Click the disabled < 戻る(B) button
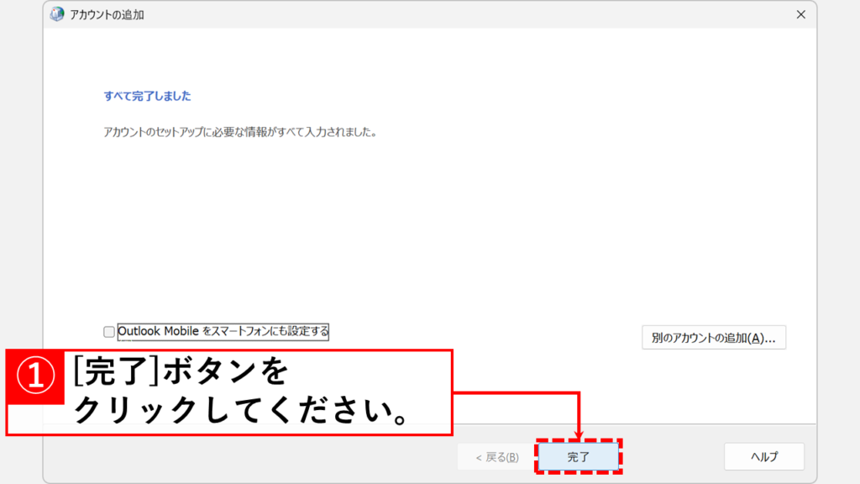860x484 pixels. pos(497,456)
